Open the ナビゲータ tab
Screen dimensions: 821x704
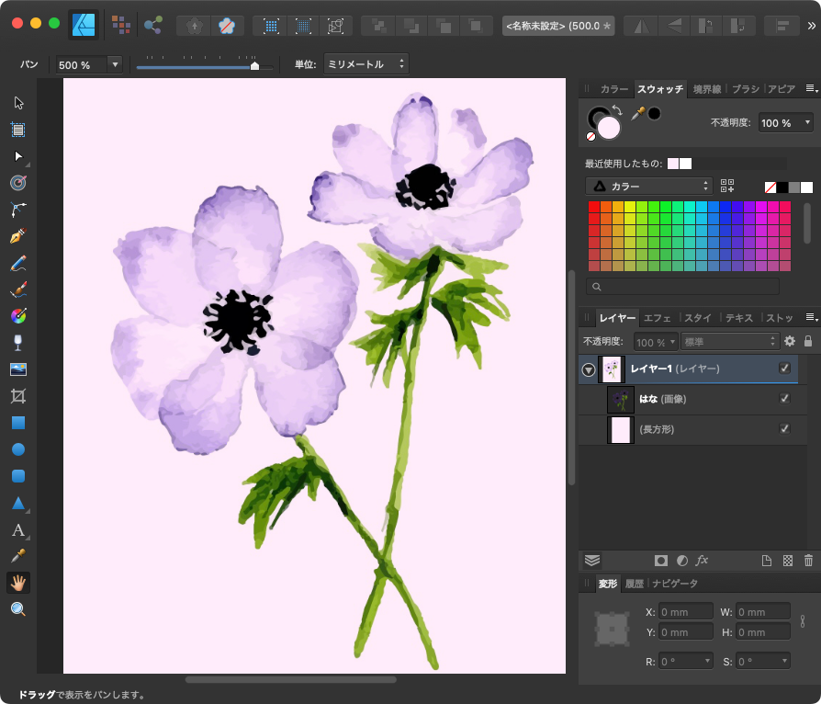675,584
